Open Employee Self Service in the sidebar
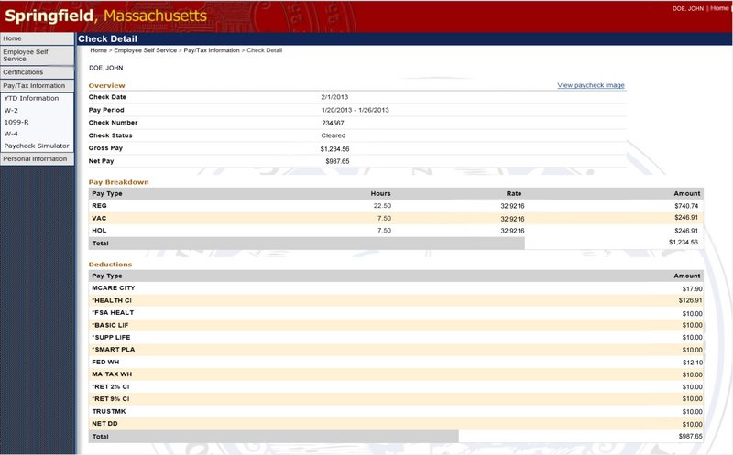This screenshot has width=733, height=455. pos(37,56)
